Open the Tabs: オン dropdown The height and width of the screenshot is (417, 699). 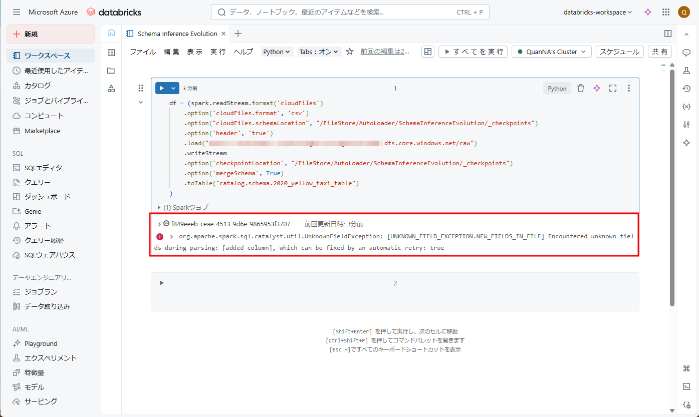point(319,52)
